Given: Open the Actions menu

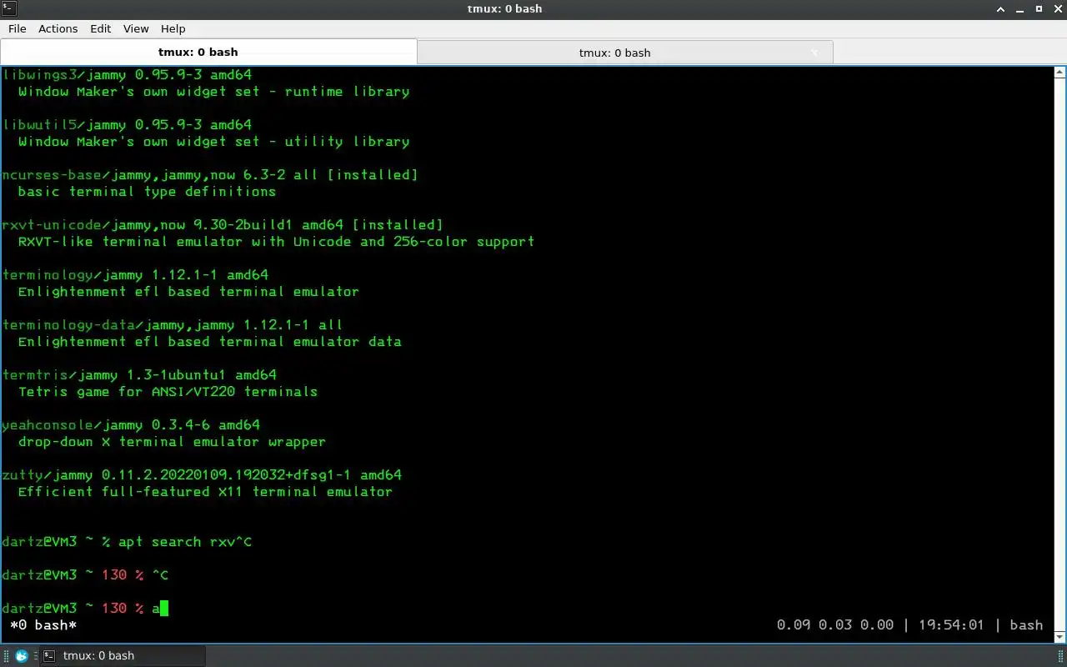Looking at the screenshot, I should pyautogui.click(x=58, y=28).
